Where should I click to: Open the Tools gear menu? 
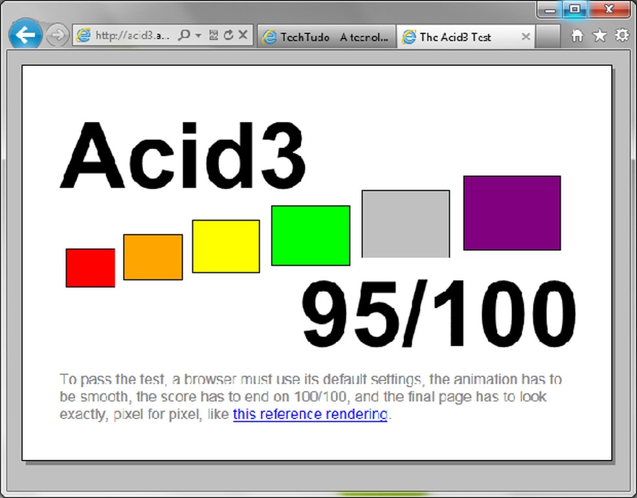[x=622, y=36]
